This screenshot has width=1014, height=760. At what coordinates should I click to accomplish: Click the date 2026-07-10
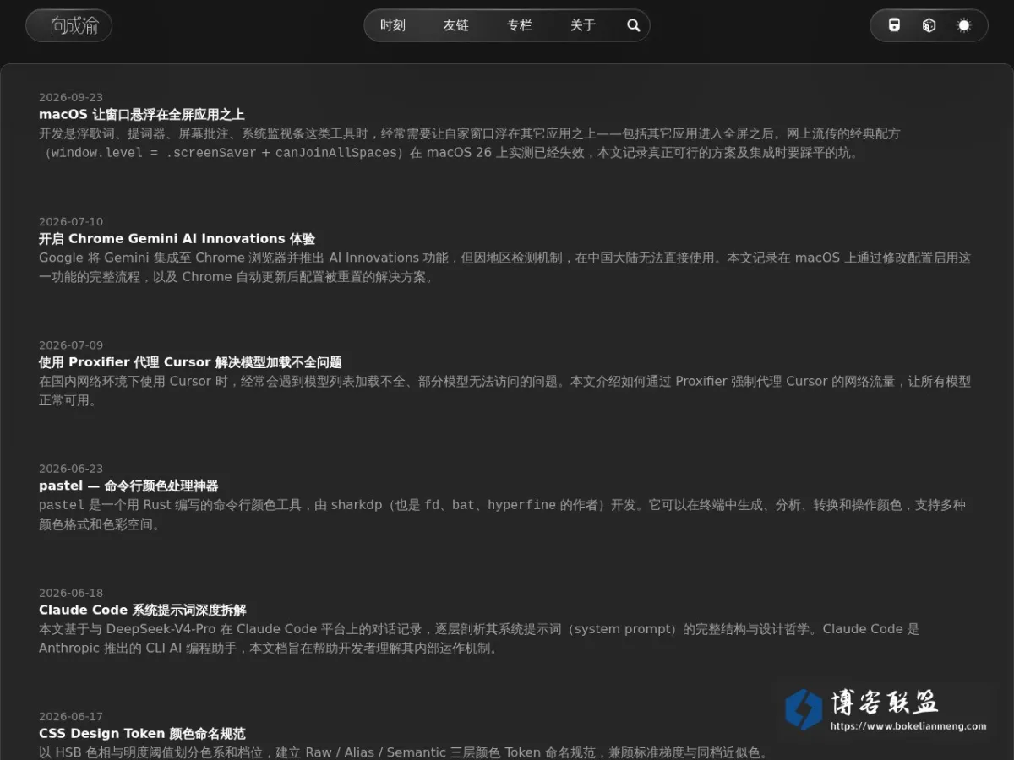[71, 221]
